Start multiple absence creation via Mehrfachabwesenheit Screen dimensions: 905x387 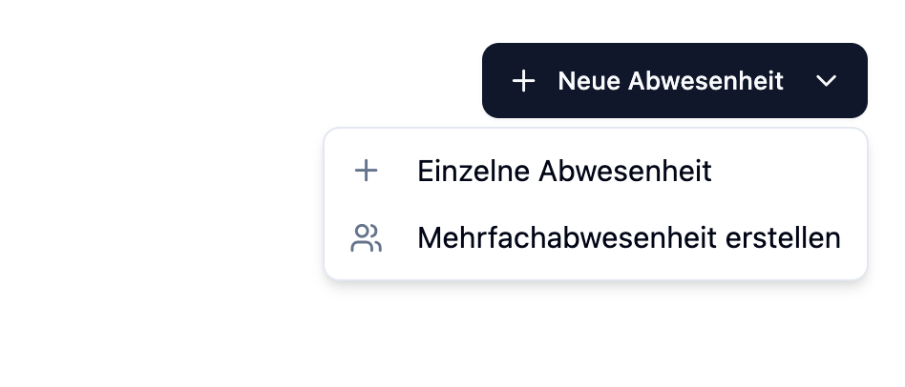[628, 238]
